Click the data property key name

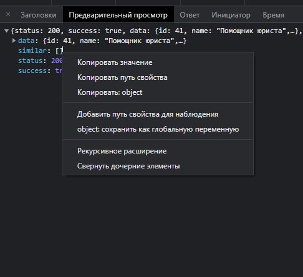click(26, 41)
